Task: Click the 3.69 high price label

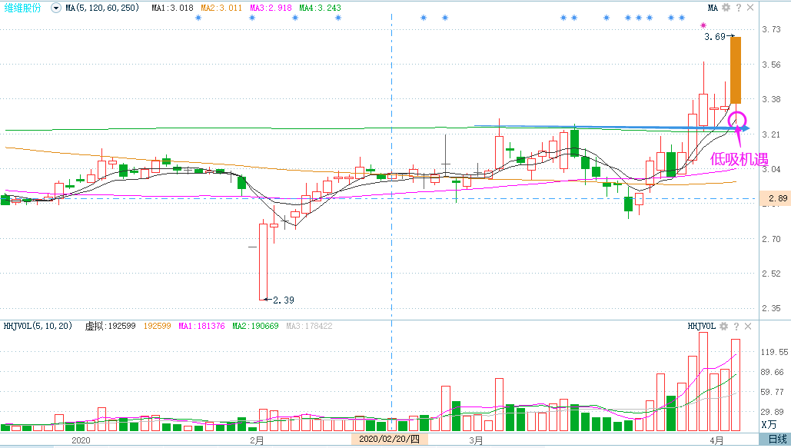Action: click(715, 36)
